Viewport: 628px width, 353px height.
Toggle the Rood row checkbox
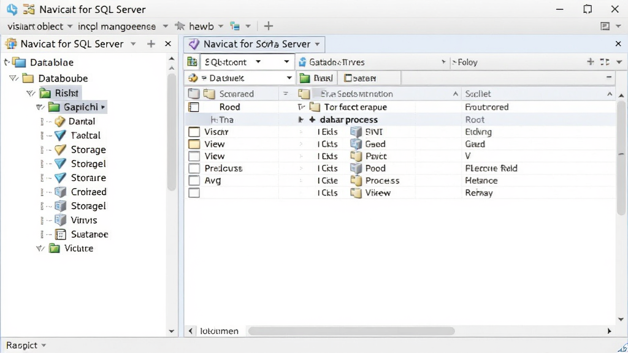[194, 107]
